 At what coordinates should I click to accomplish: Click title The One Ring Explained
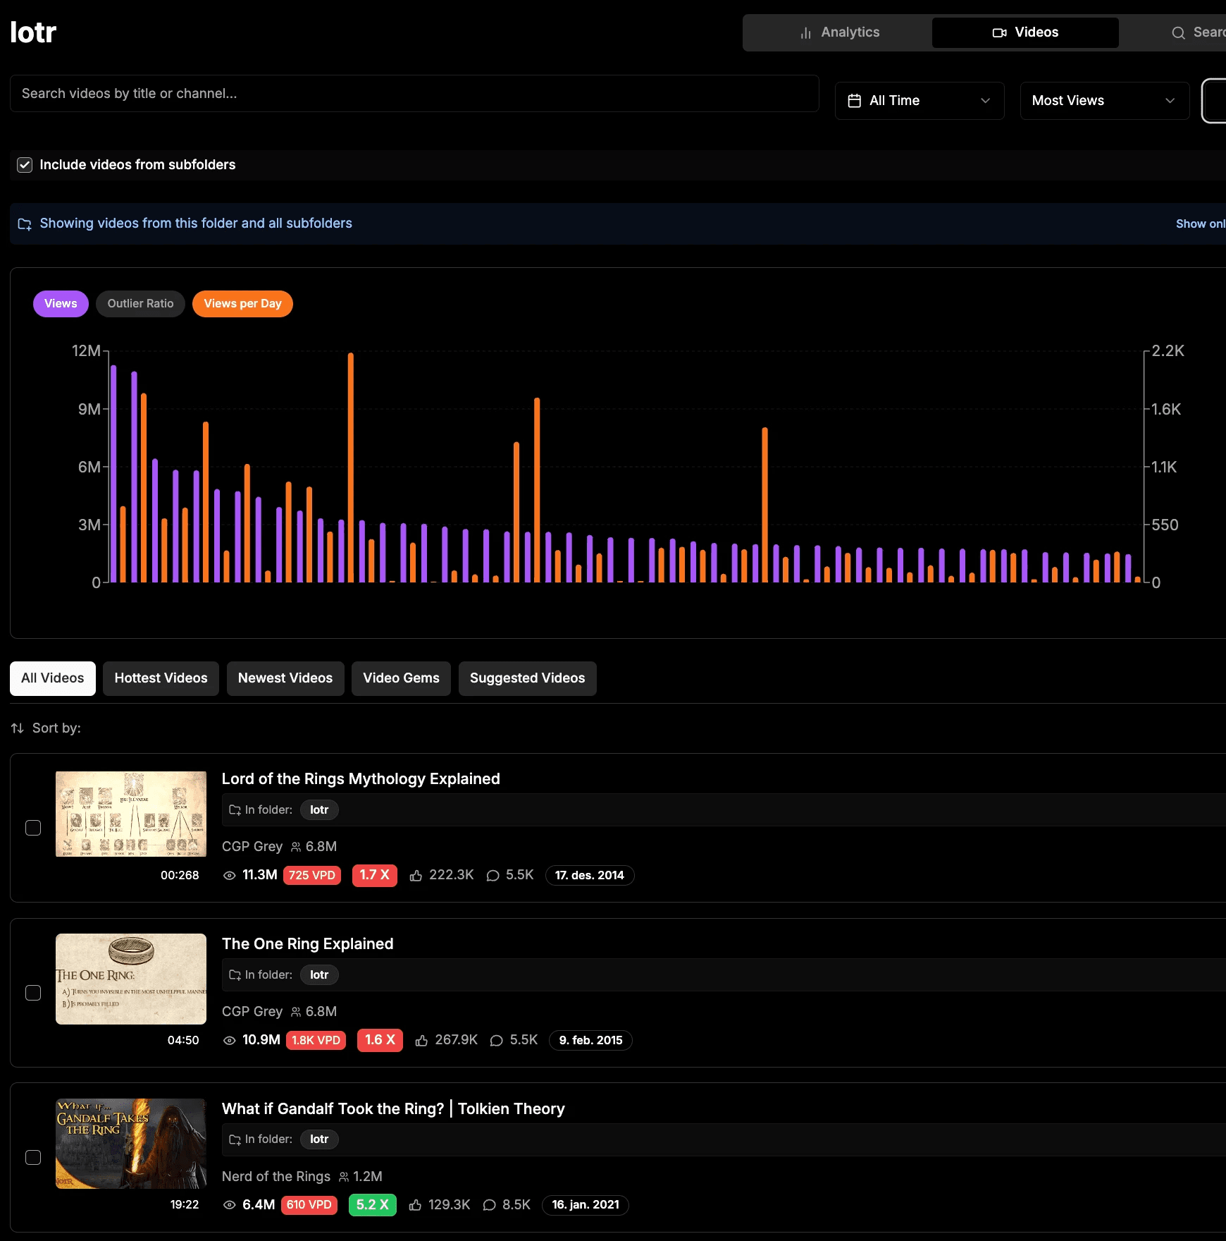pyautogui.click(x=307, y=944)
